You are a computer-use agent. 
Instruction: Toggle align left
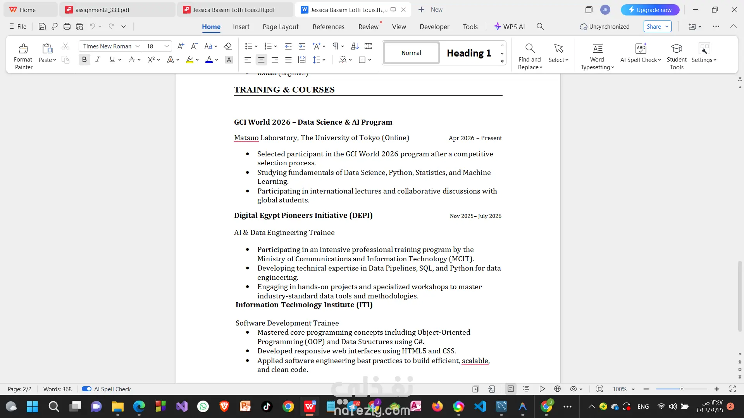coord(248,60)
